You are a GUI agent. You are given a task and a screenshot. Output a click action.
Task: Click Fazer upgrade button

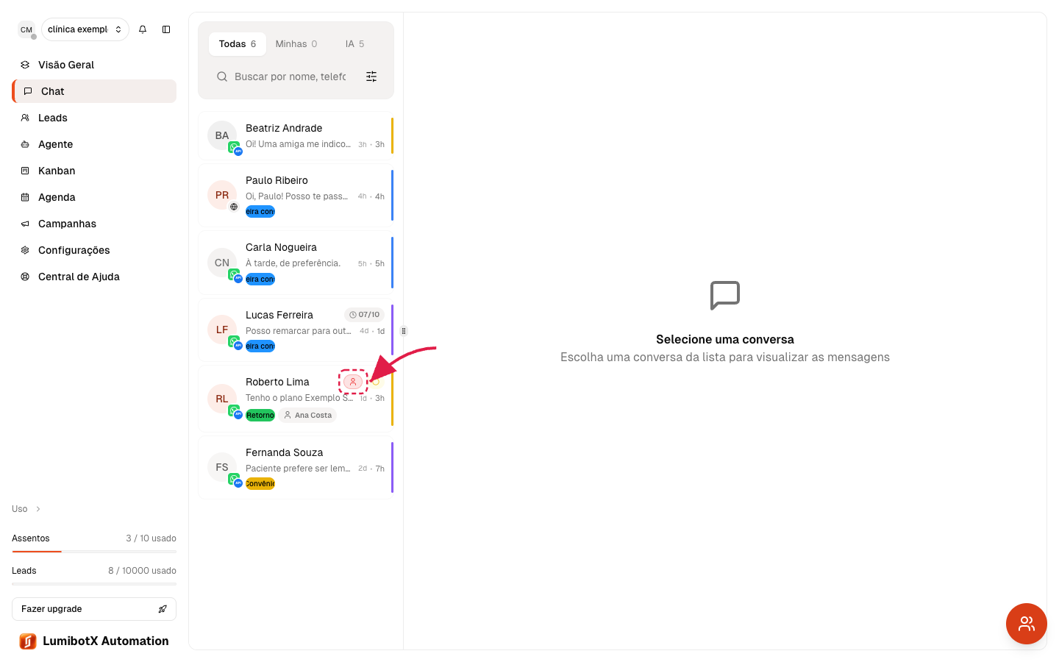pyautogui.click(x=94, y=609)
